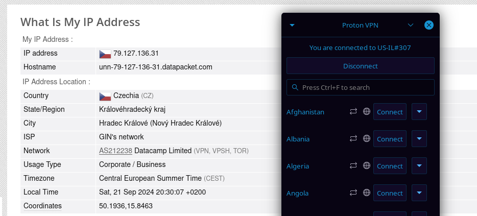Connect to Algeria
The width and height of the screenshot is (477, 216).
390,166
